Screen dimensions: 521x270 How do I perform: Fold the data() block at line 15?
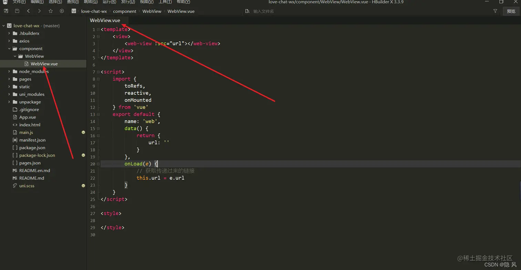coord(98,128)
